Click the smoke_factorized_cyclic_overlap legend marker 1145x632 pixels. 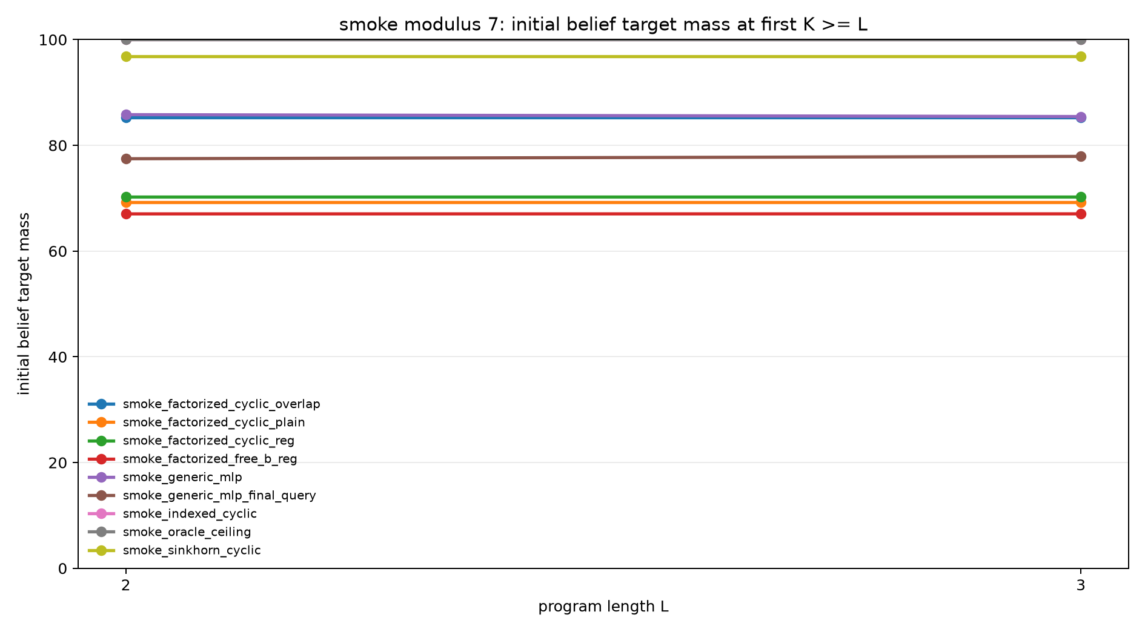click(101, 404)
